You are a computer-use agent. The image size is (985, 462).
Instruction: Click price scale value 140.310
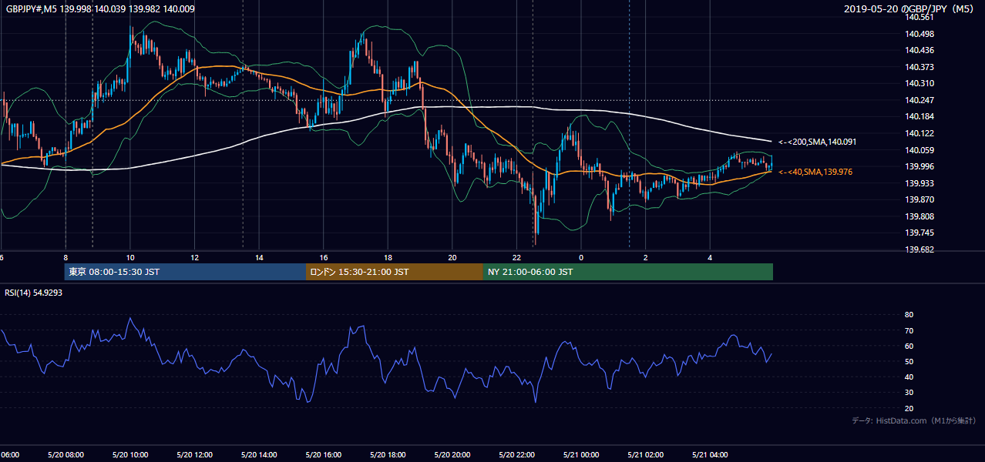pos(921,83)
